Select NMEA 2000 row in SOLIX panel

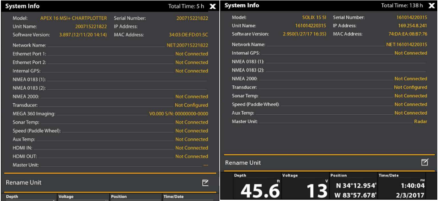(329, 79)
